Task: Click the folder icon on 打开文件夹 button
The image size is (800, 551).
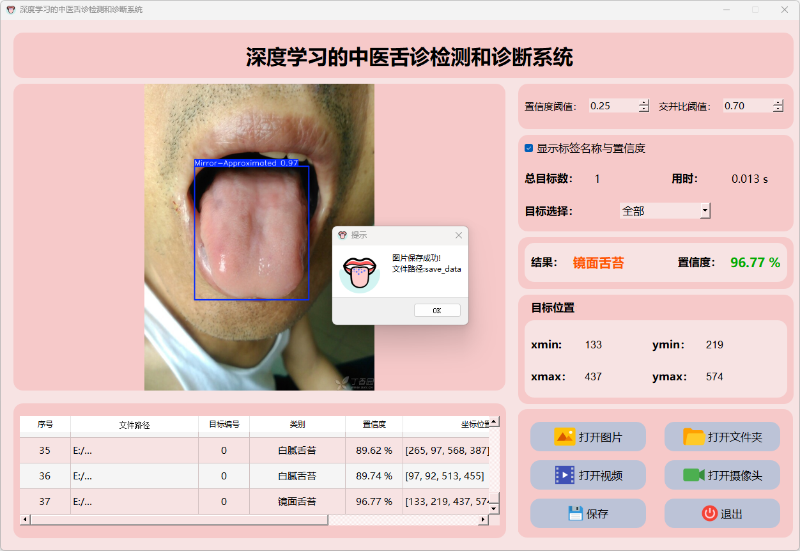Action: coord(694,437)
